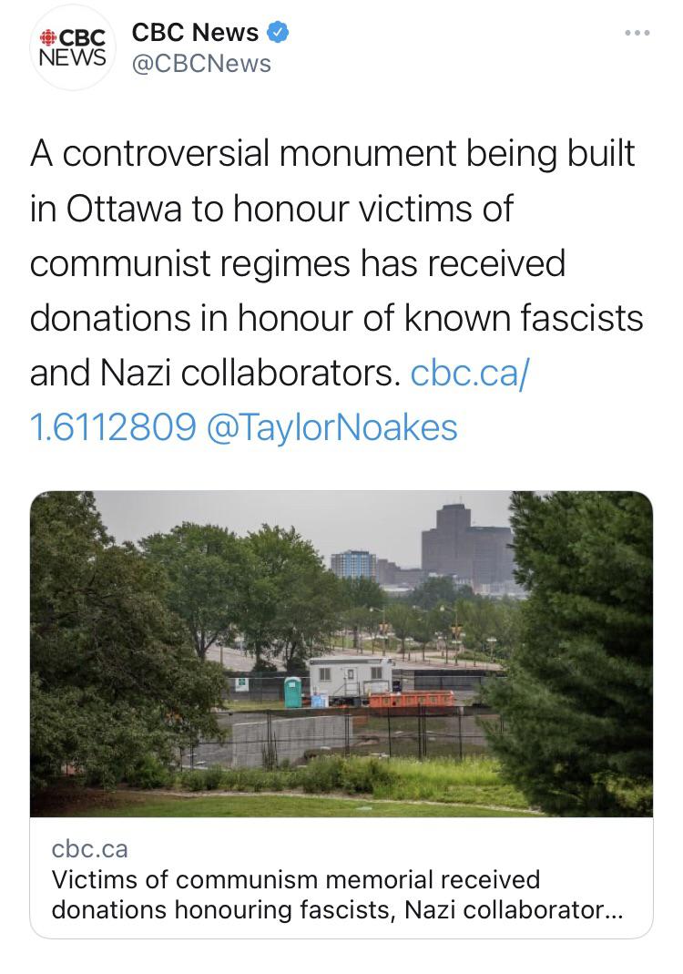This screenshot has height=974, width=683.
Task: Open the CBC News profile avatar
Action: (72, 48)
